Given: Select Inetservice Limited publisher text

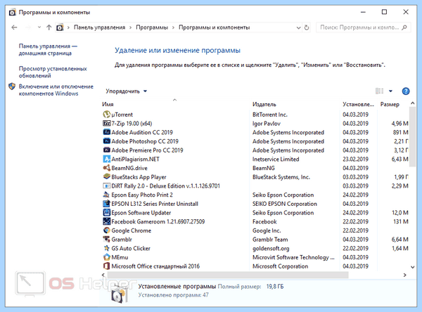Looking at the screenshot, I should 276,160.
